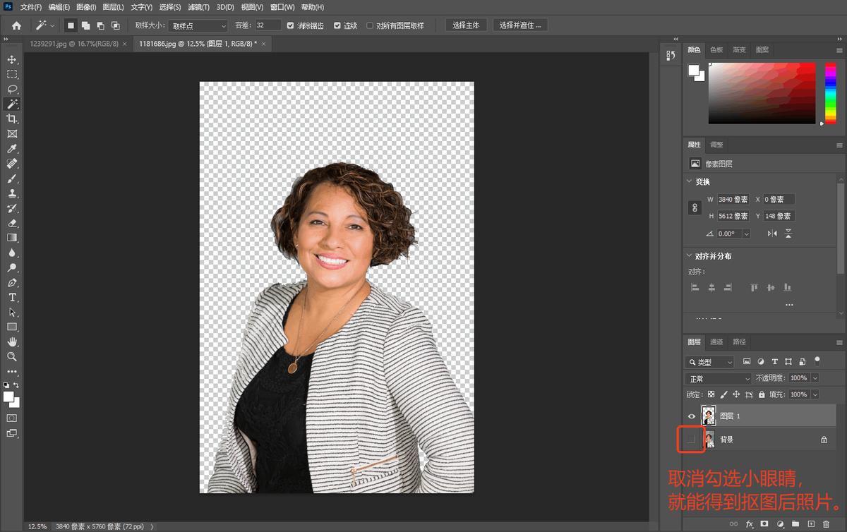Screen dimensions: 847x532
Task: Activate the Hand tool
Action: (12, 341)
